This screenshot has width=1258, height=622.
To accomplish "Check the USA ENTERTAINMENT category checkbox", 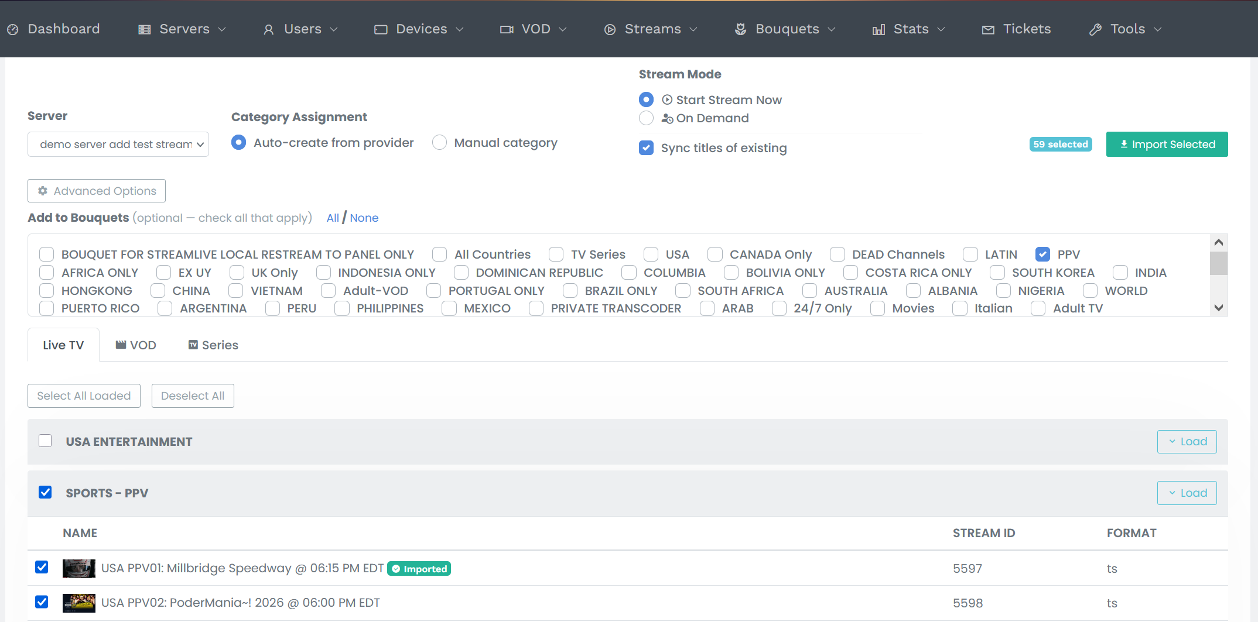I will coord(45,441).
